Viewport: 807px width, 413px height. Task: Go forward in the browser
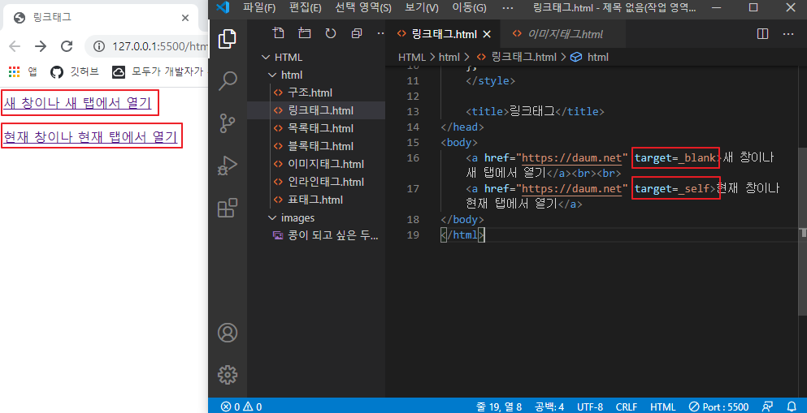41,47
